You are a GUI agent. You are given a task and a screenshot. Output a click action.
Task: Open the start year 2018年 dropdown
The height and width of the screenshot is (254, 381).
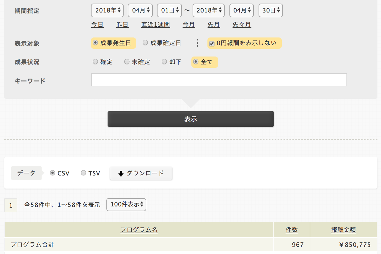tap(108, 10)
